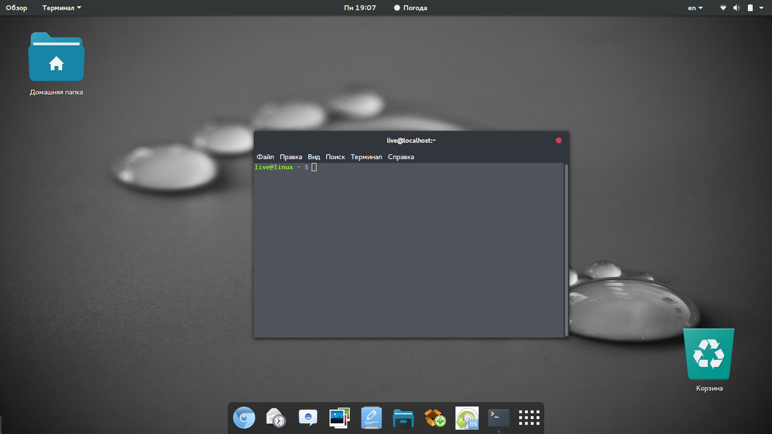
Task: Open the software package installer in dock
Action: tap(435, 418)
